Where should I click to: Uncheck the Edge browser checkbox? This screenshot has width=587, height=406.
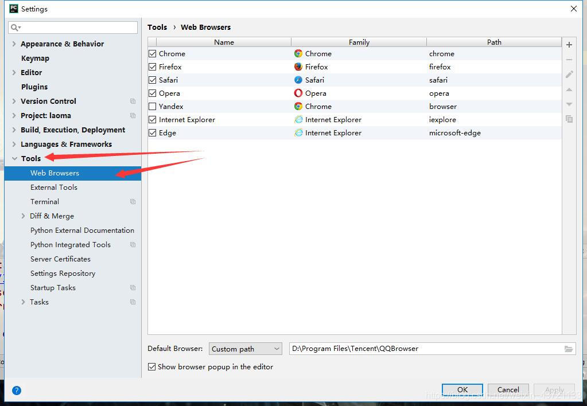[153, 132]
